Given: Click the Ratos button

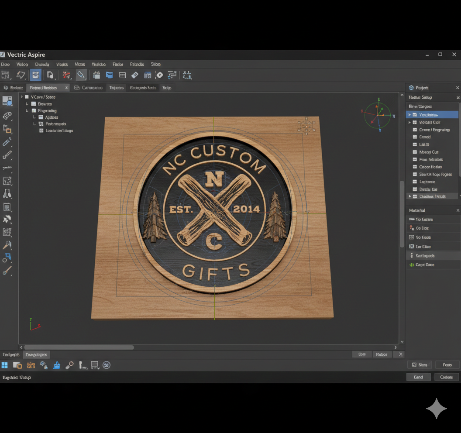Looking at the screenshot, I should (382, 354).
